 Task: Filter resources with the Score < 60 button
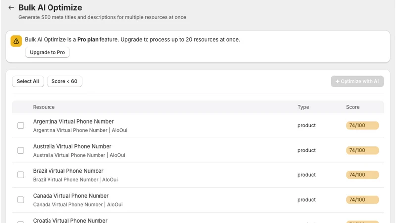coord(64,81)
